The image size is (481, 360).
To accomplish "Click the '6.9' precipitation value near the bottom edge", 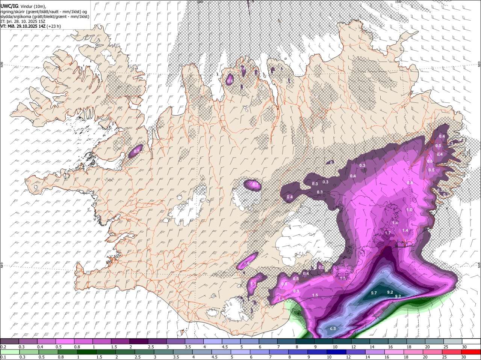I will [333, 329].
